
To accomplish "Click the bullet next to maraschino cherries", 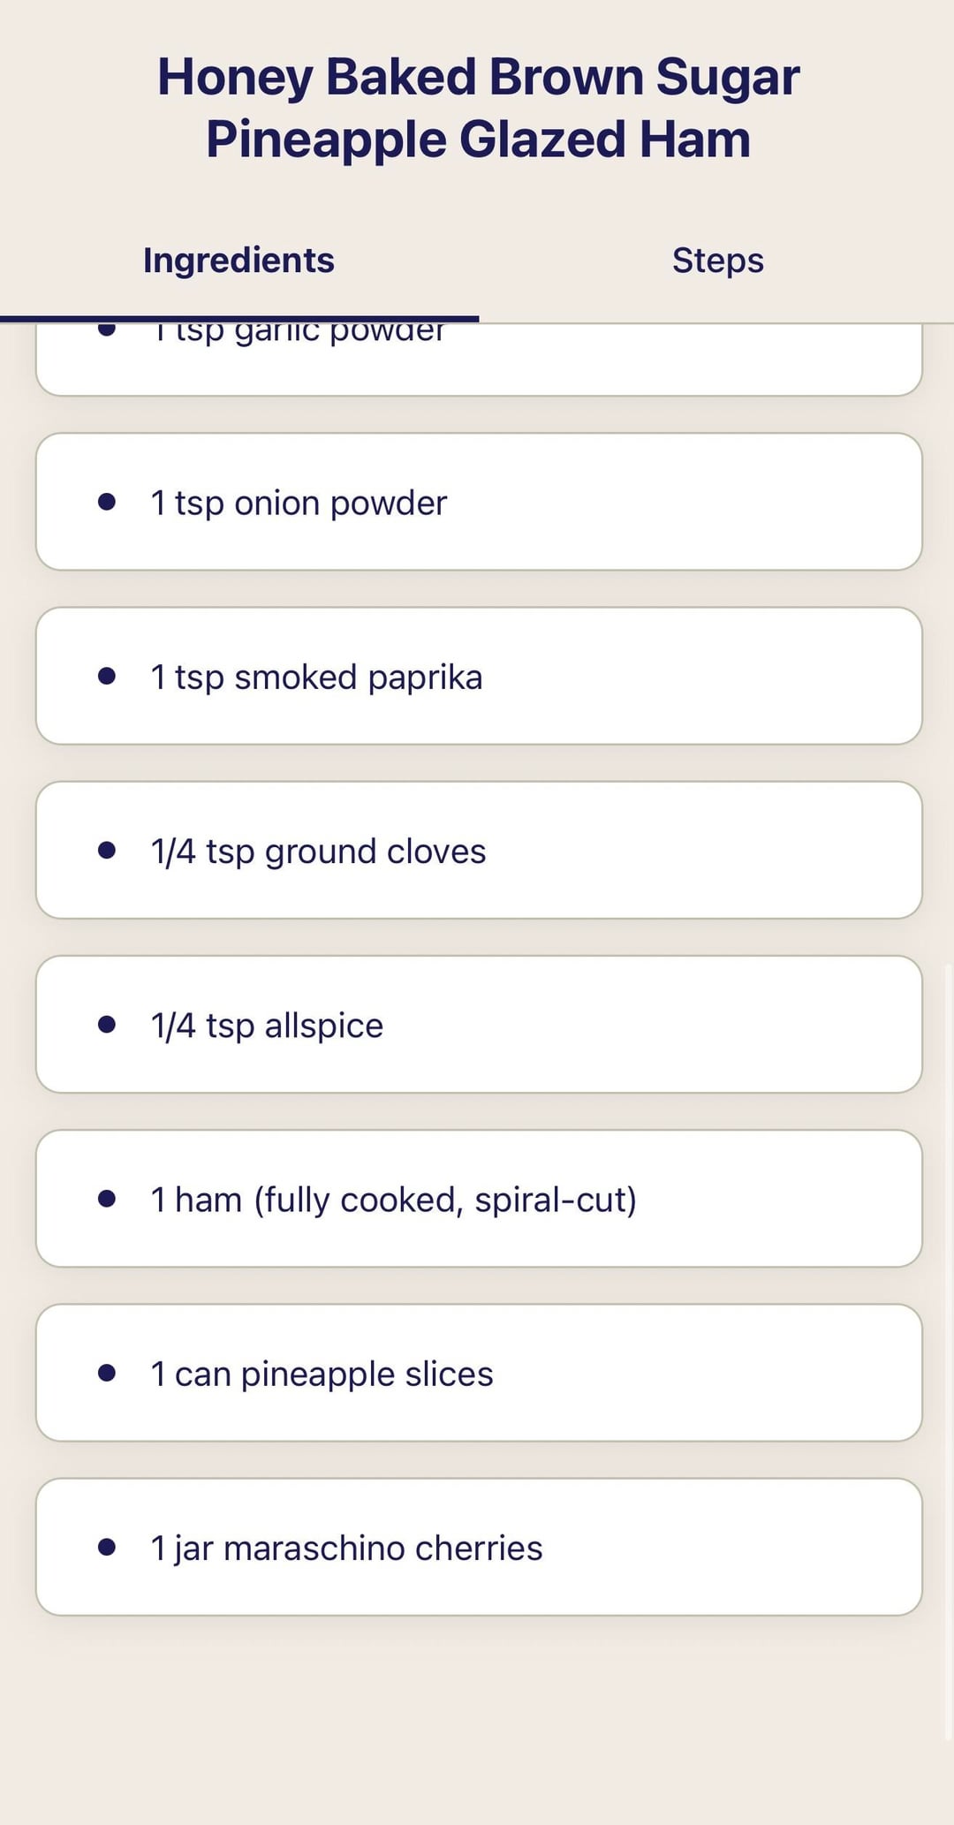I will pos(107,1546).
